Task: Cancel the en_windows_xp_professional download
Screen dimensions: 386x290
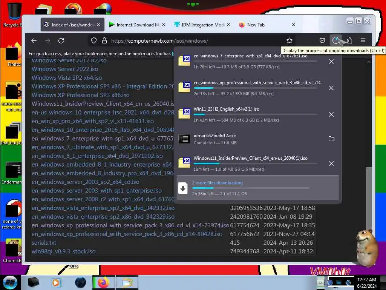Action: 331,88
